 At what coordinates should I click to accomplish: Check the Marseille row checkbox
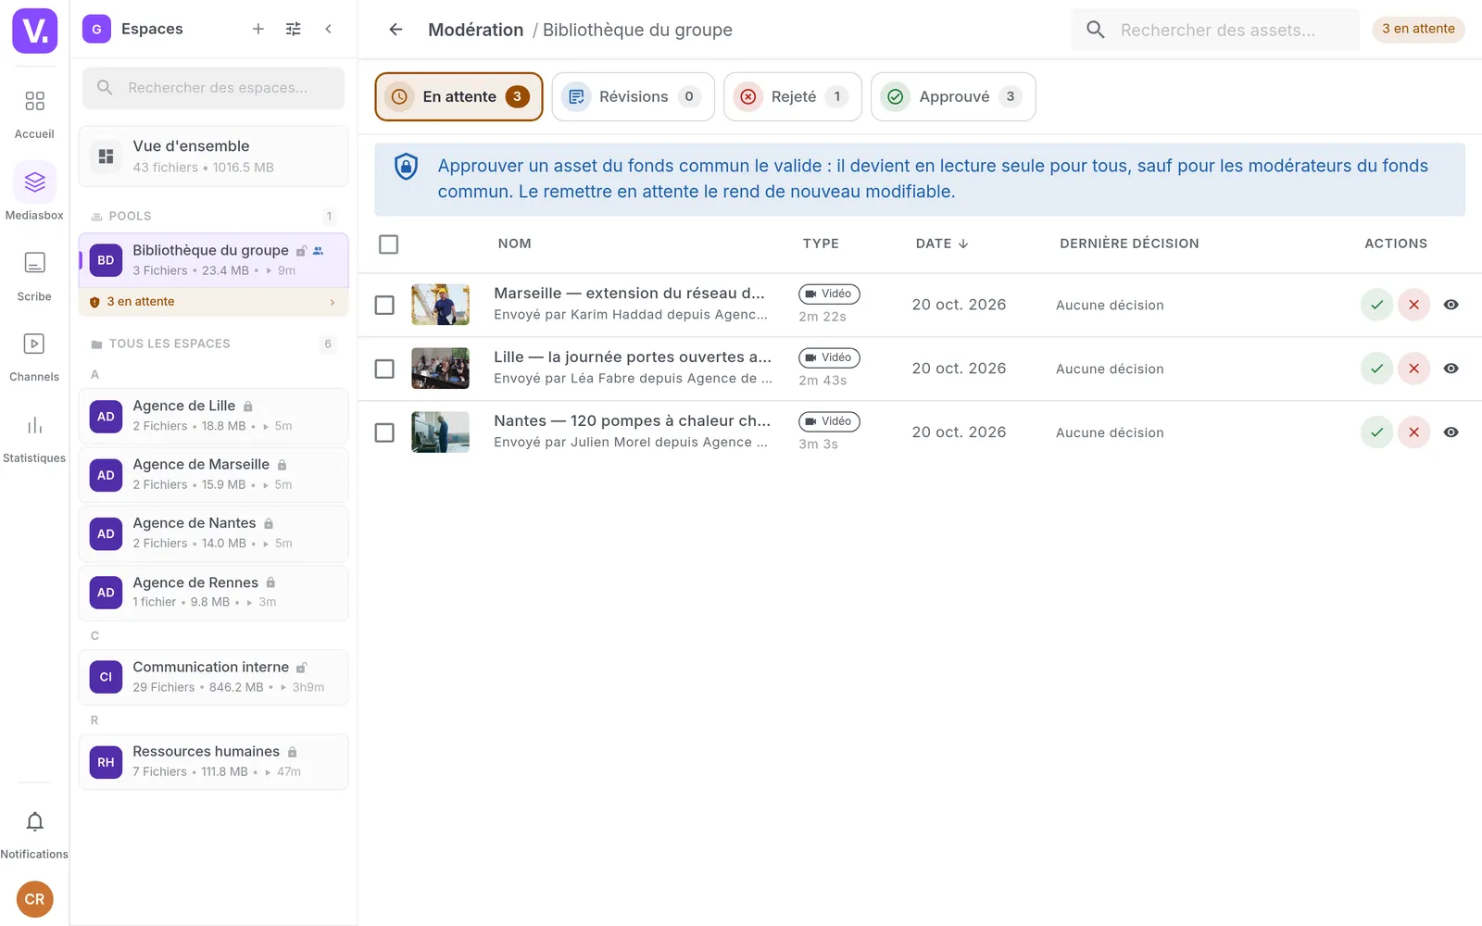tap(384, 305)
